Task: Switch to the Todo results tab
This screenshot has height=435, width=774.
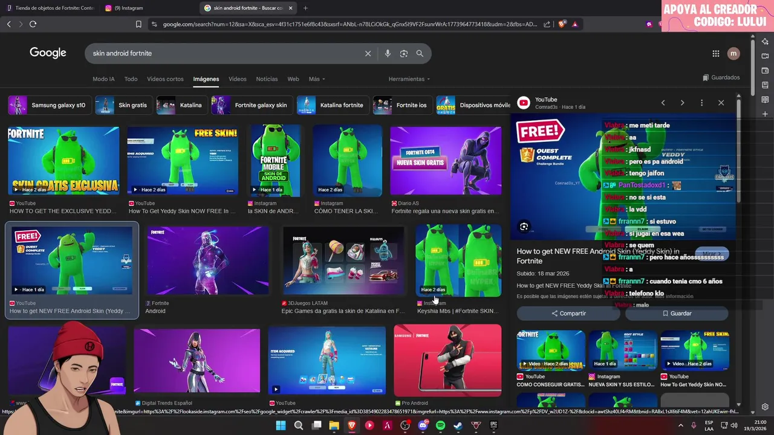Action: coord(131,79)
